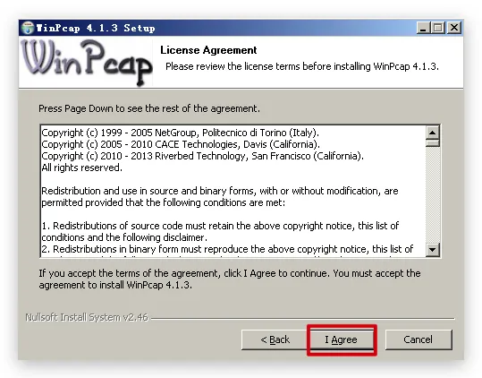Click the Nullsoft Install System v2.46 label
The image size is (482, 378).
[87, 317]
